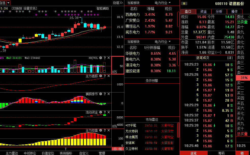Close the 流动资金 indicator panel
Viewport: 250px width, 155px height.
tap(109, 112)
